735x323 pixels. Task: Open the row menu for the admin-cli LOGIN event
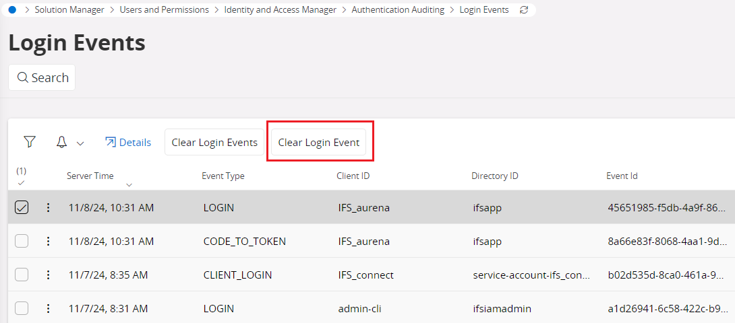[48, 308]
